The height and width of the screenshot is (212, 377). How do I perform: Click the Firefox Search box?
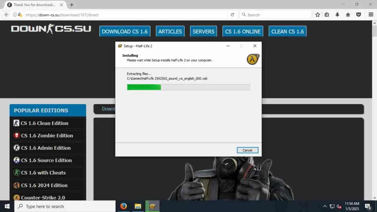point(275,15)
